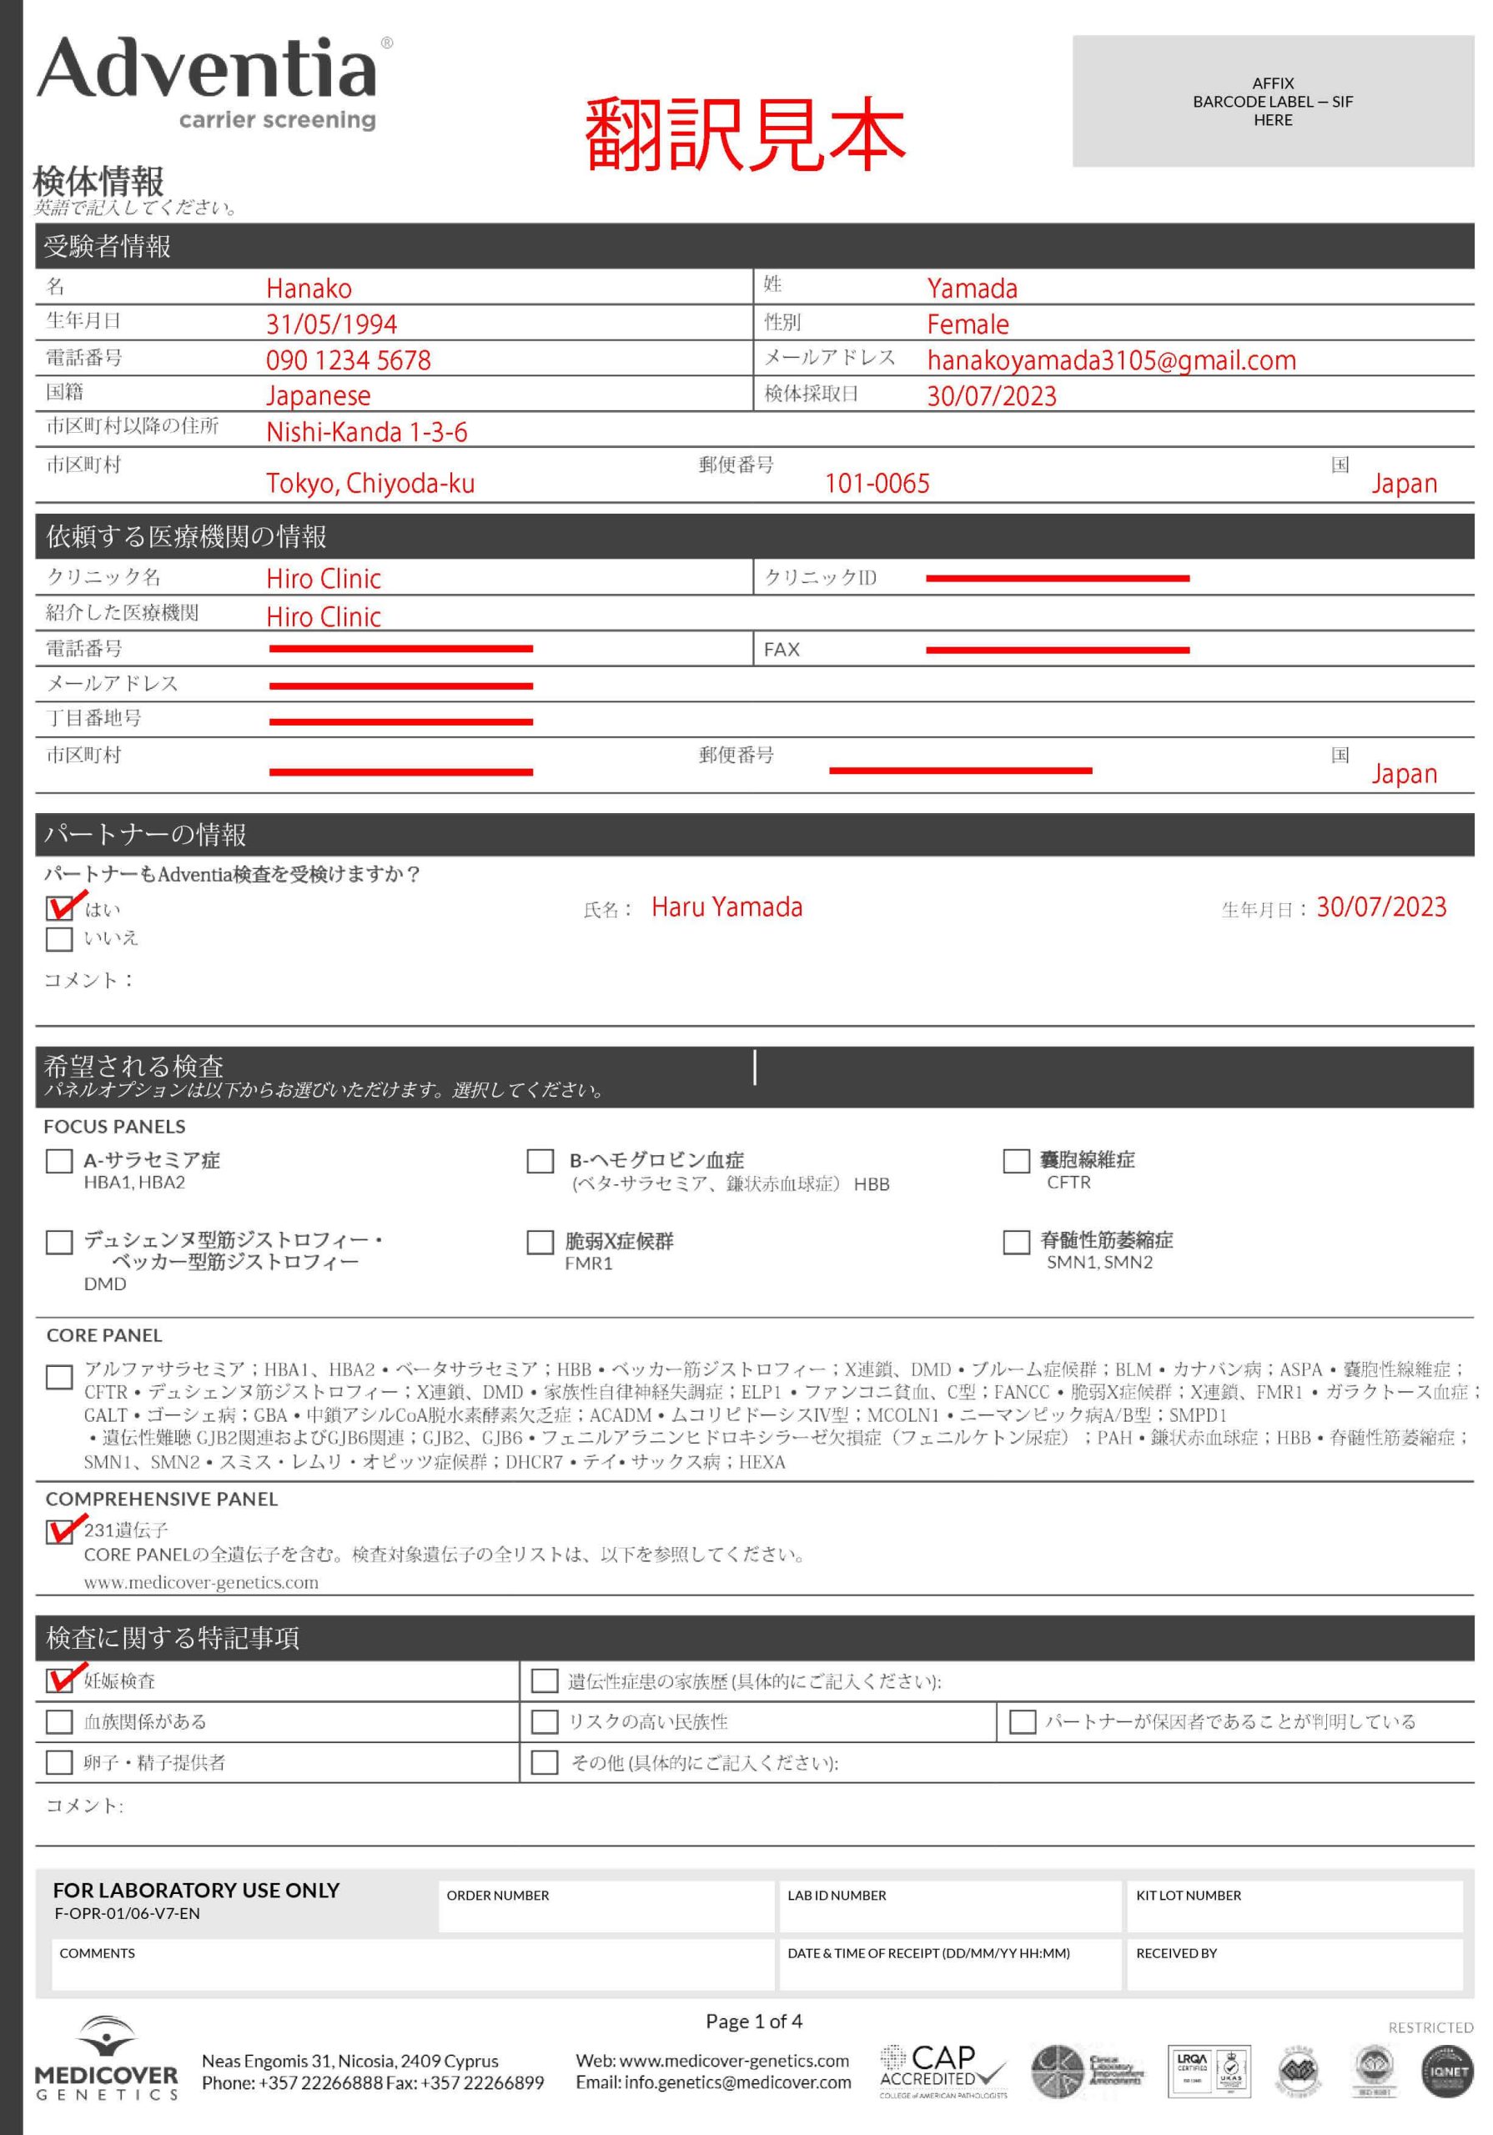Open the footer Web medicover-genetics.com address
The height and width of the screenshot is (2135, 1493).
tap(712, 2061)
